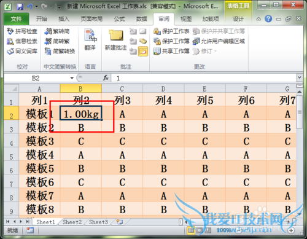Open the undo history dropdown arrow
Viewport: 307px width, 239px height.
(x=36, y=7)
